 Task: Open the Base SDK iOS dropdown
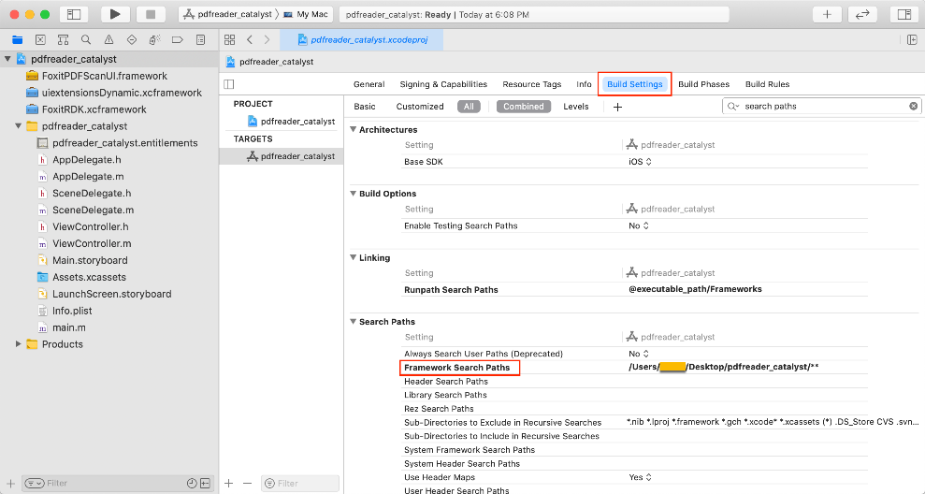point(641,162)
